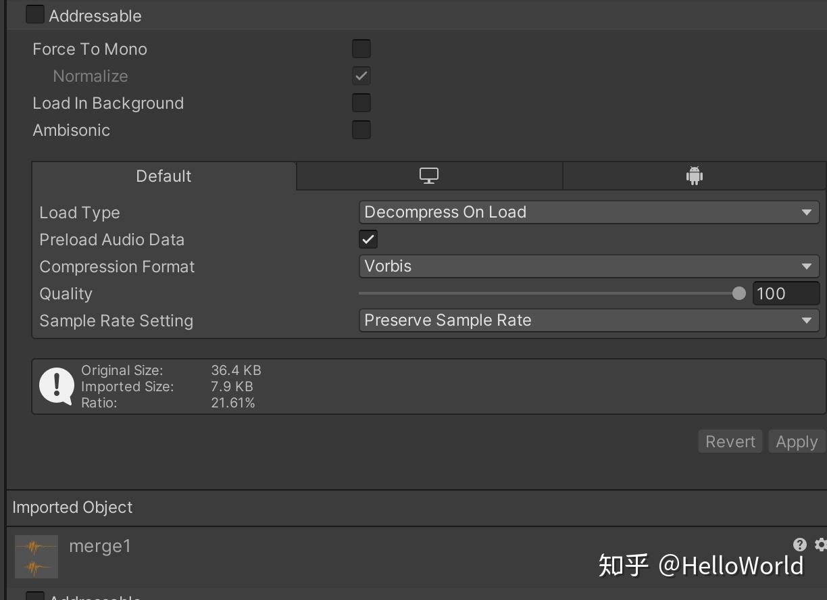This screenshot has height=600, width=827.
Task: Click the Quality value field showing 100
Action: click(x=785, y=293)
